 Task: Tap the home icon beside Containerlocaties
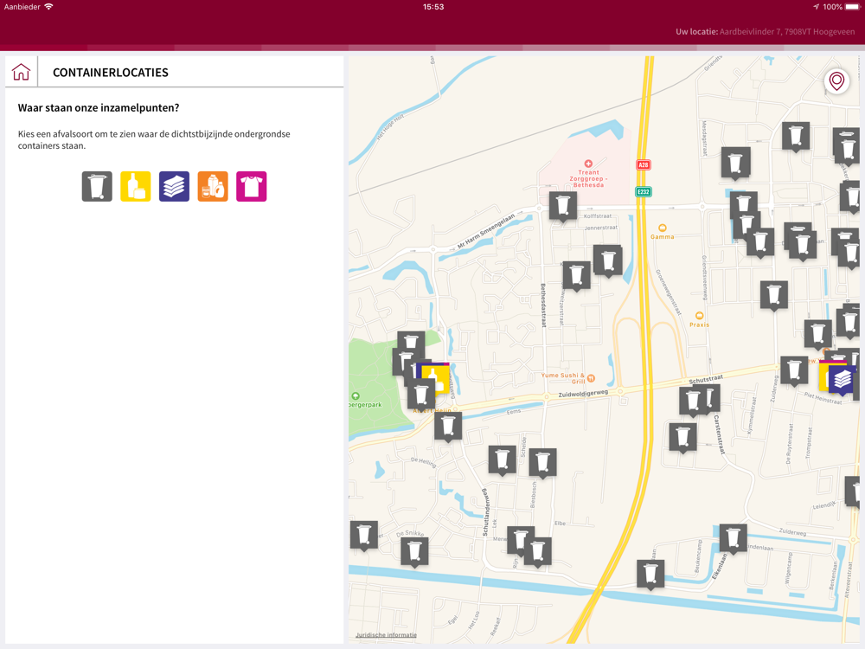21,72
